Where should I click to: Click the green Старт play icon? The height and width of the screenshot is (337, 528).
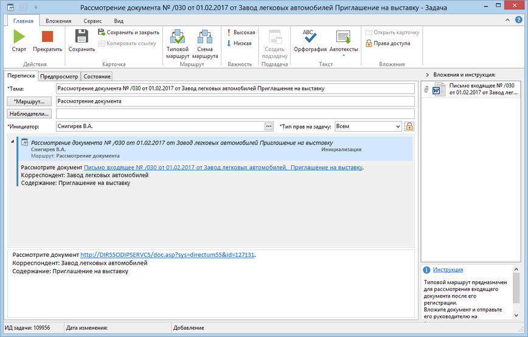tap(19, 36)
